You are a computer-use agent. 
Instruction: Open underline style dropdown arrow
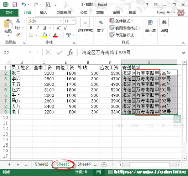click(50, 28)
